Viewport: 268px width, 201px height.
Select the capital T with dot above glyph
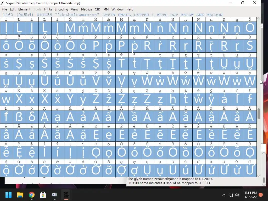tap(121, 63)
